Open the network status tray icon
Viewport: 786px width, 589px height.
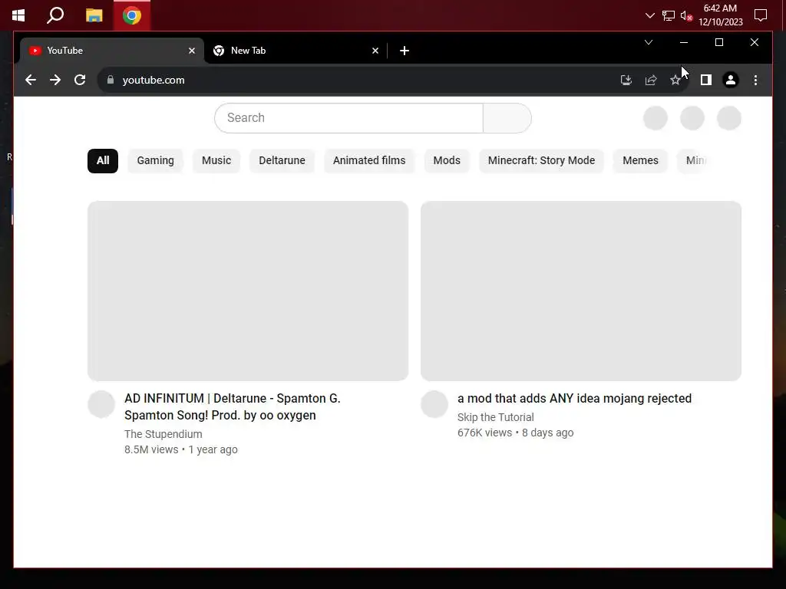669,15
